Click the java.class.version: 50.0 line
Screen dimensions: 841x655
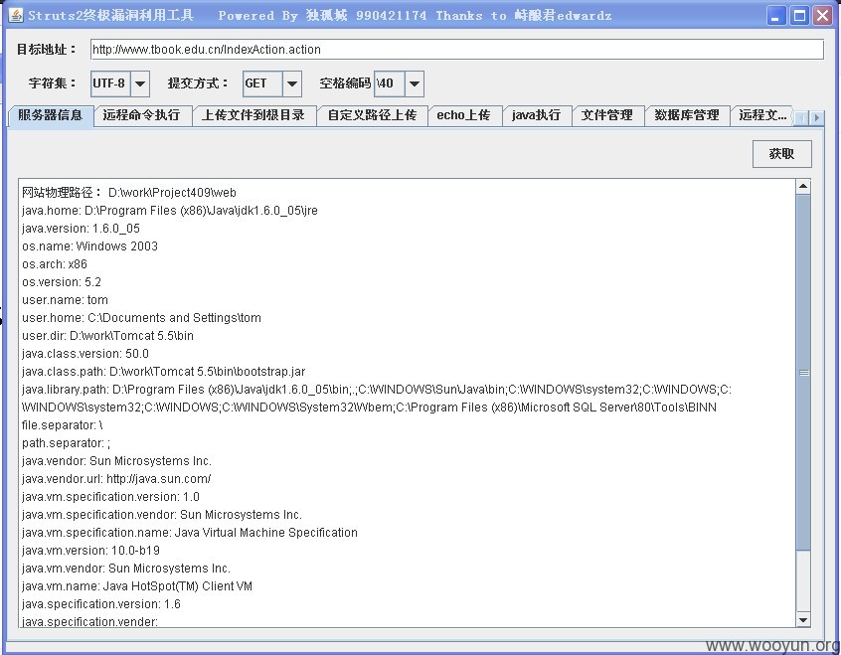click(85, 354)
